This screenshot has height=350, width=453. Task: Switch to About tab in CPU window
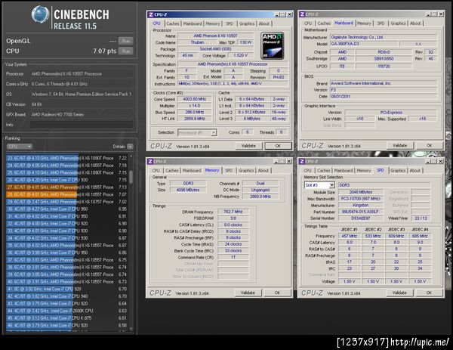263,23
